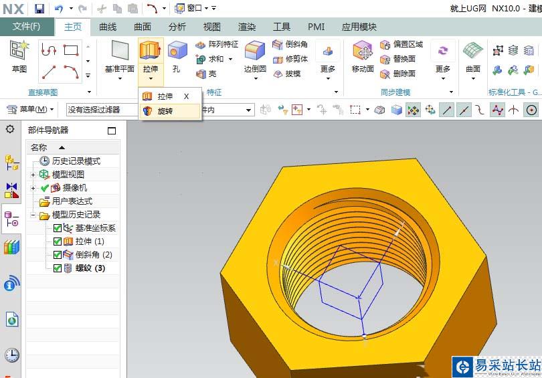Click the navigator settings gear icon
Image resolution: width=542 pixels, height=378 pixels.
[10, 129]
